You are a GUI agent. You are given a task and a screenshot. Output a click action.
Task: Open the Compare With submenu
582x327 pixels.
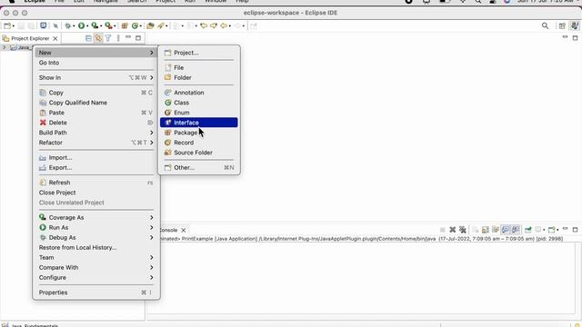pyautogui.click(x=95, y=267)
